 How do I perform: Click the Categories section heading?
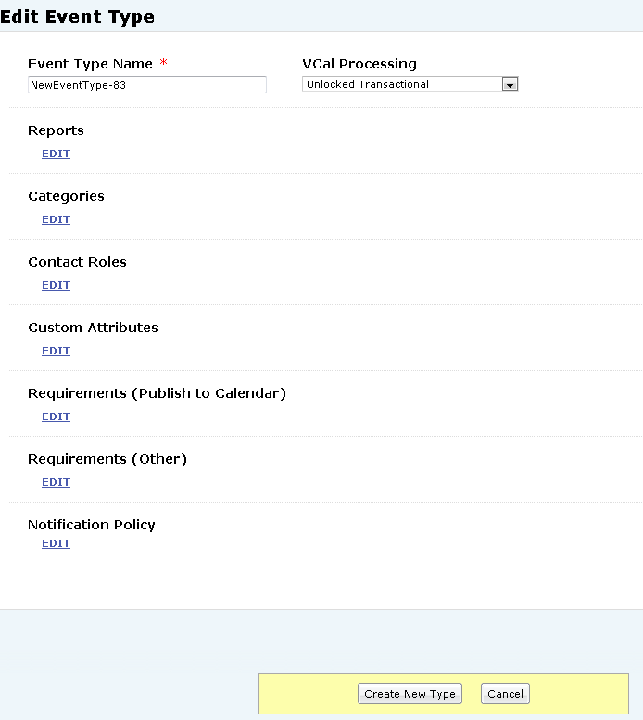pos(66,196)
